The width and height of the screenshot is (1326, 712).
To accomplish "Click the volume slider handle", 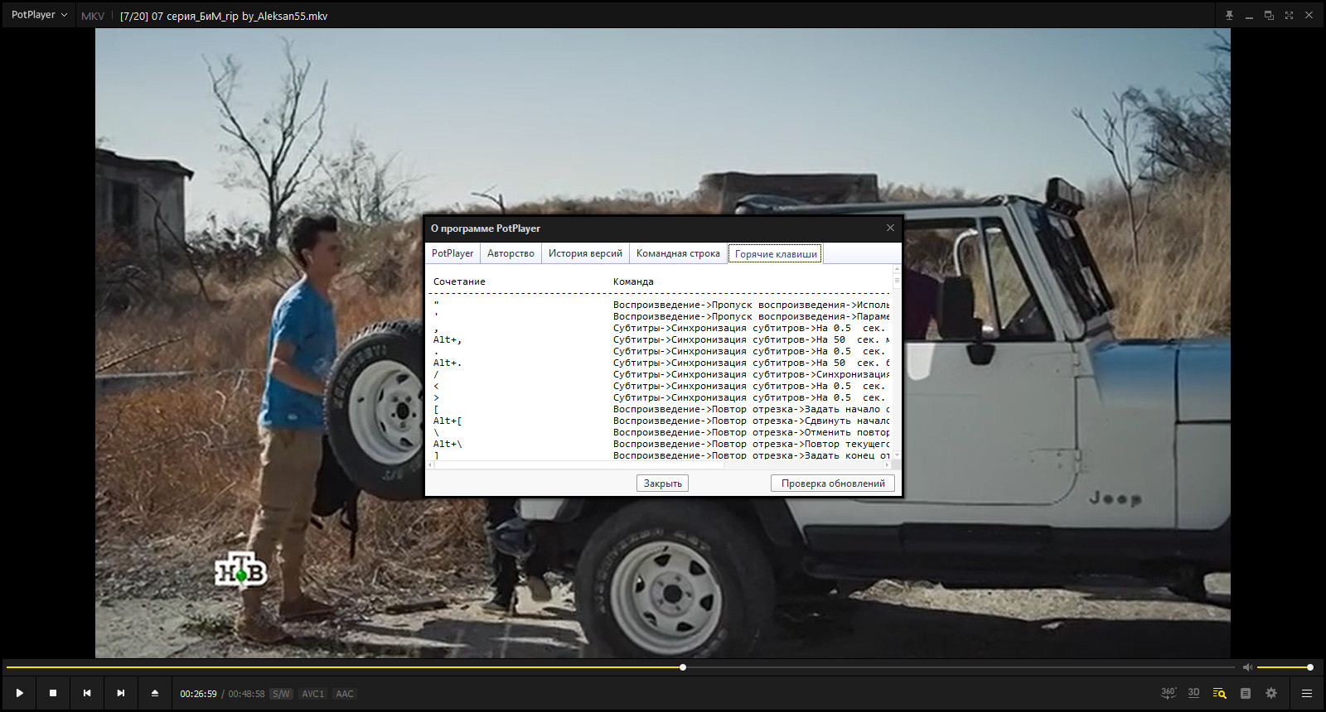I will tap(1310, 667).
